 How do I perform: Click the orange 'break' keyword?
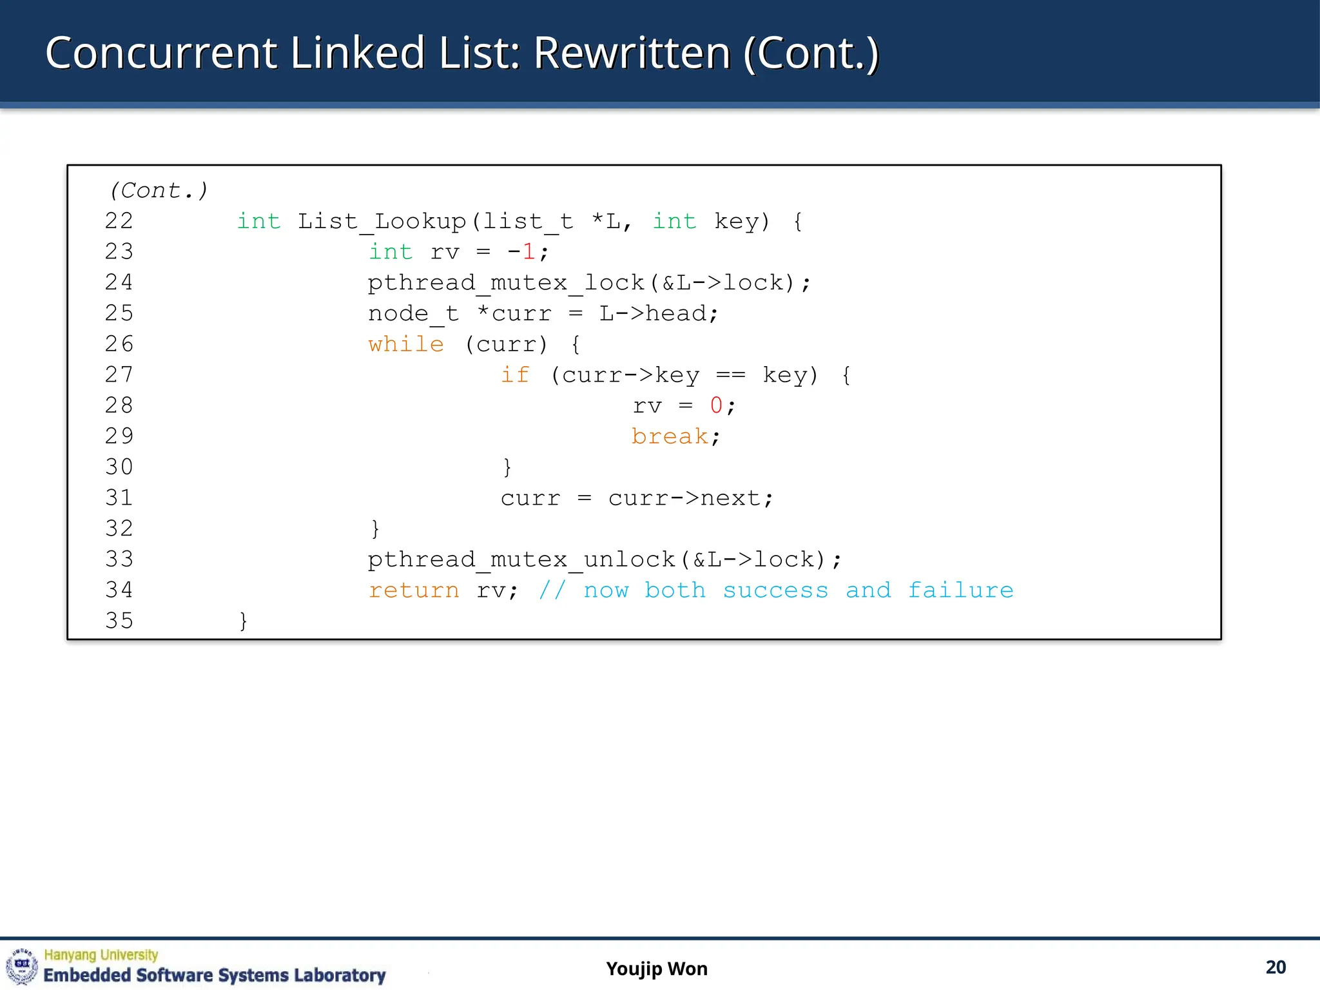(x=670, y=436)
